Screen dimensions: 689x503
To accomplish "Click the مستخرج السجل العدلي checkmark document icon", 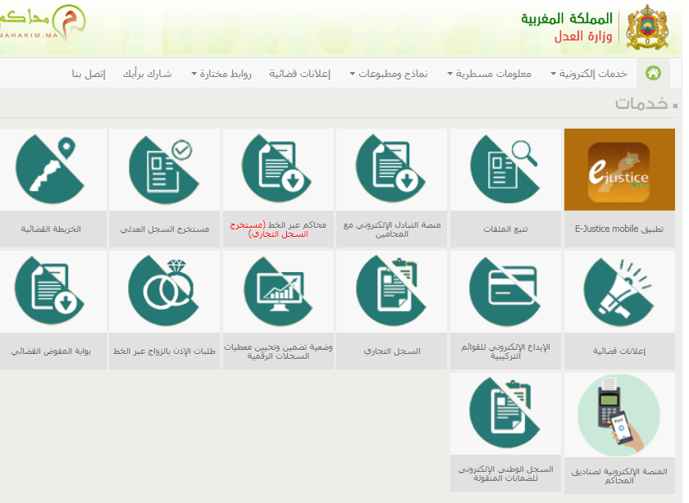I will (x=163, y=170).
